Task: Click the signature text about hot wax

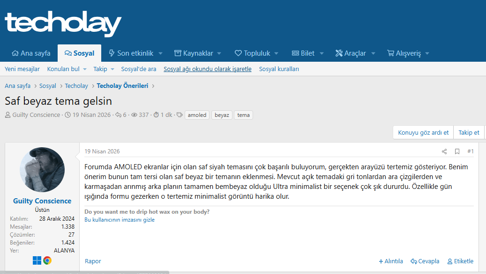Action: [147, 211]
